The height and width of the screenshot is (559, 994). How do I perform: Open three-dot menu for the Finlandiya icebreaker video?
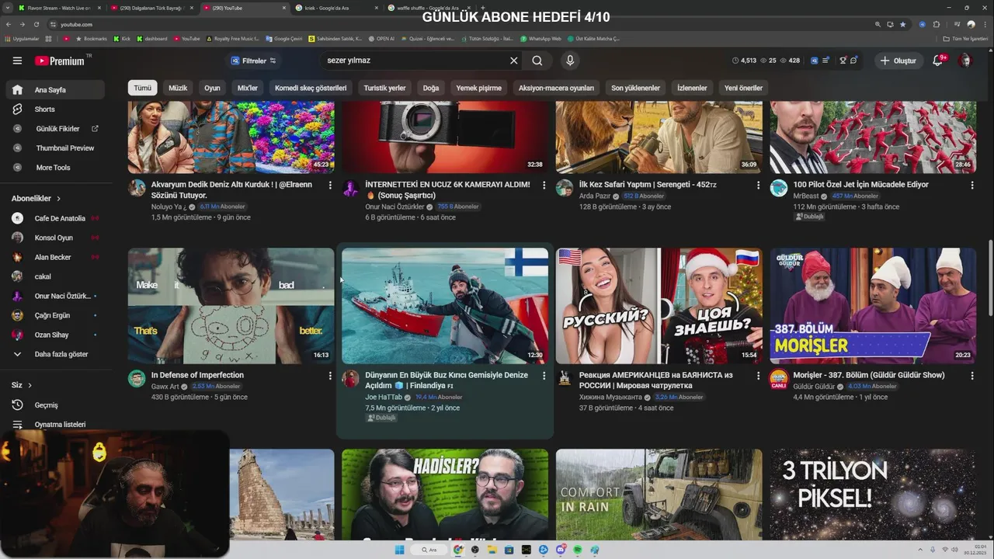tap(544, 376)
